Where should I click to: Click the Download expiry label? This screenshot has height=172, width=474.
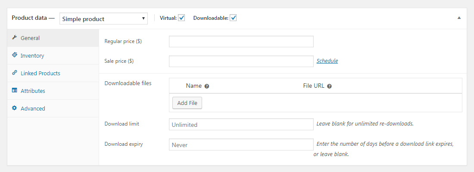(x=124, y=144)
